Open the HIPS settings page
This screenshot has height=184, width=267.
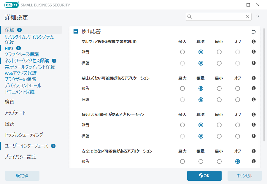[9, 48]
